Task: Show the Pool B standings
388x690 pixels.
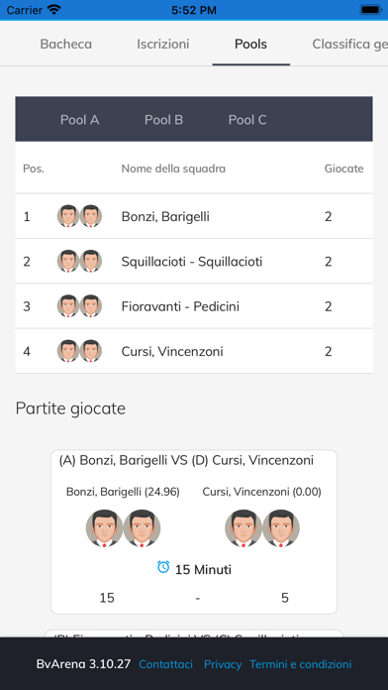Action: pyautogui.click(x=164, y=120)
